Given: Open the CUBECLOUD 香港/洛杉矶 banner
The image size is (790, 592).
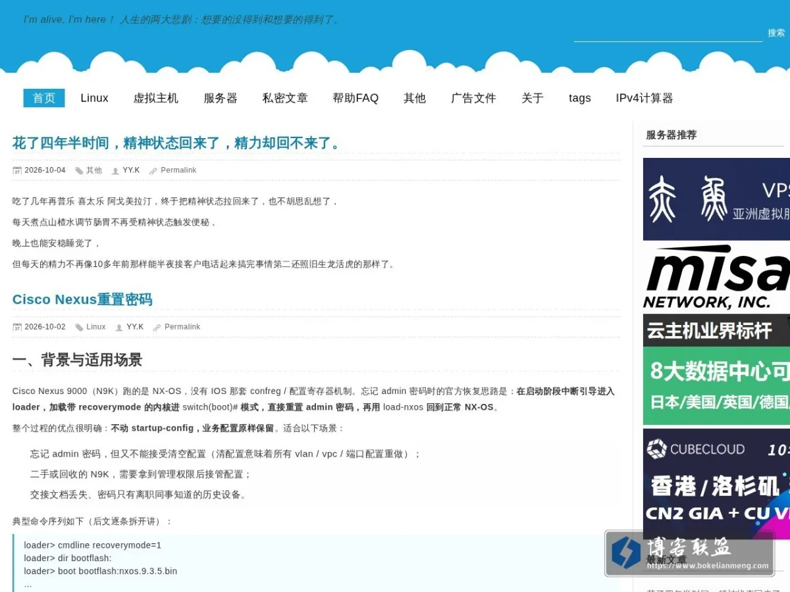Looking at the screenshot, I should 716,483.
